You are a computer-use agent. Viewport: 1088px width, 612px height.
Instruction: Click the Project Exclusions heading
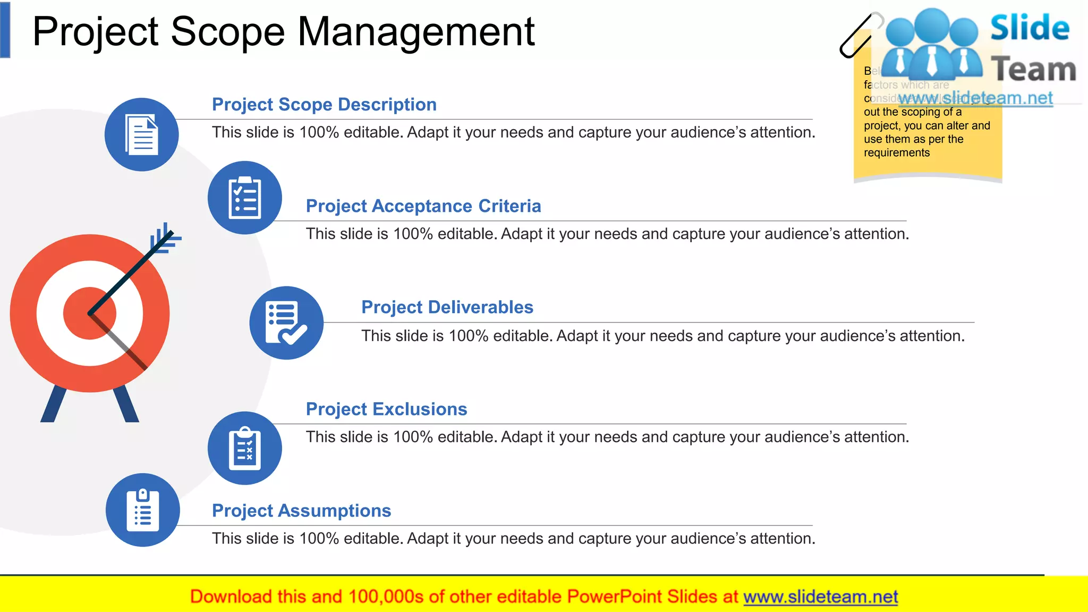tap(386, 409)
